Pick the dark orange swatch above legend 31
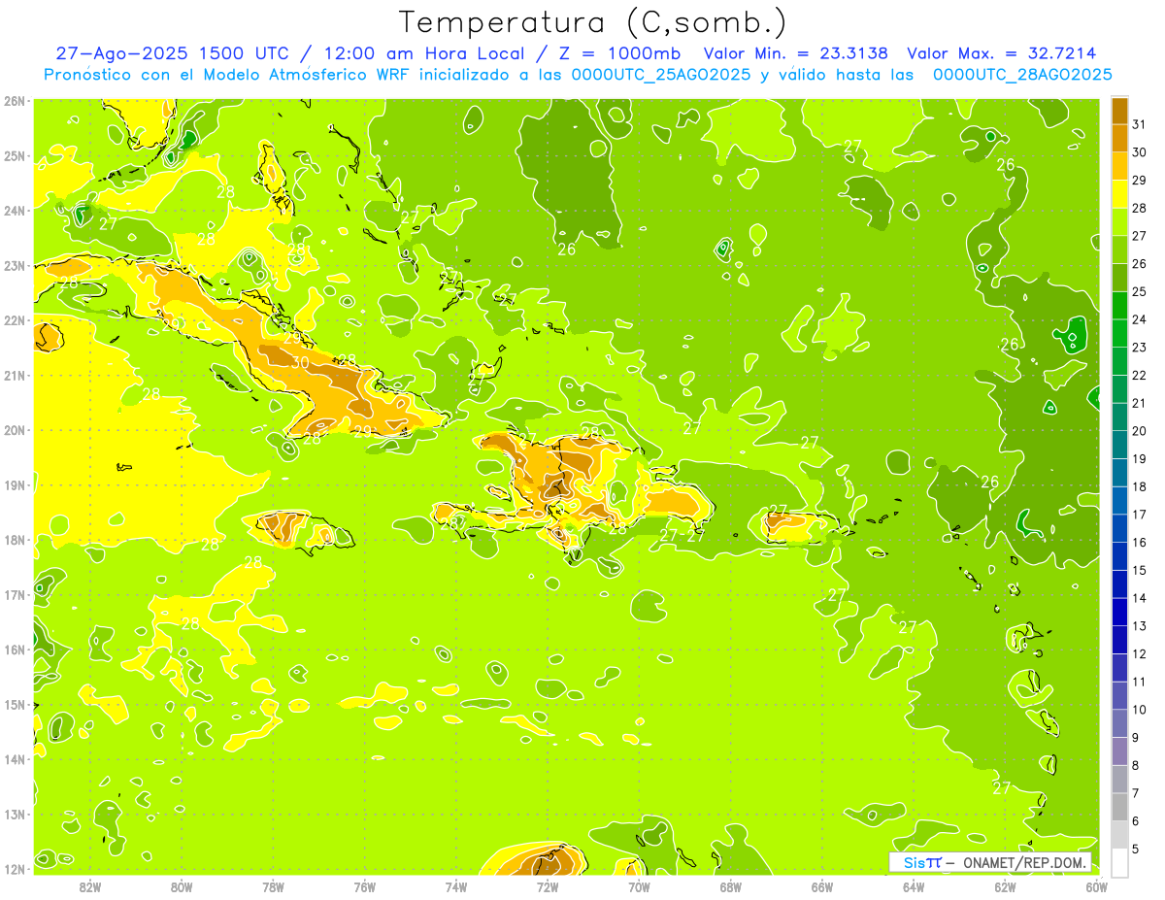The width and height of the screenshot is (1165, 900). [x=1119, y=111]
